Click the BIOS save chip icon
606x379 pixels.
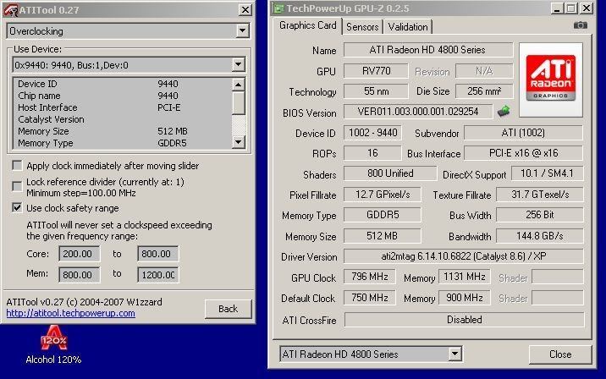(x=504, y=112)
